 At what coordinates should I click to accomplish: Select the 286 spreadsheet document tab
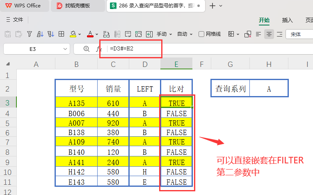coord(156,6)
